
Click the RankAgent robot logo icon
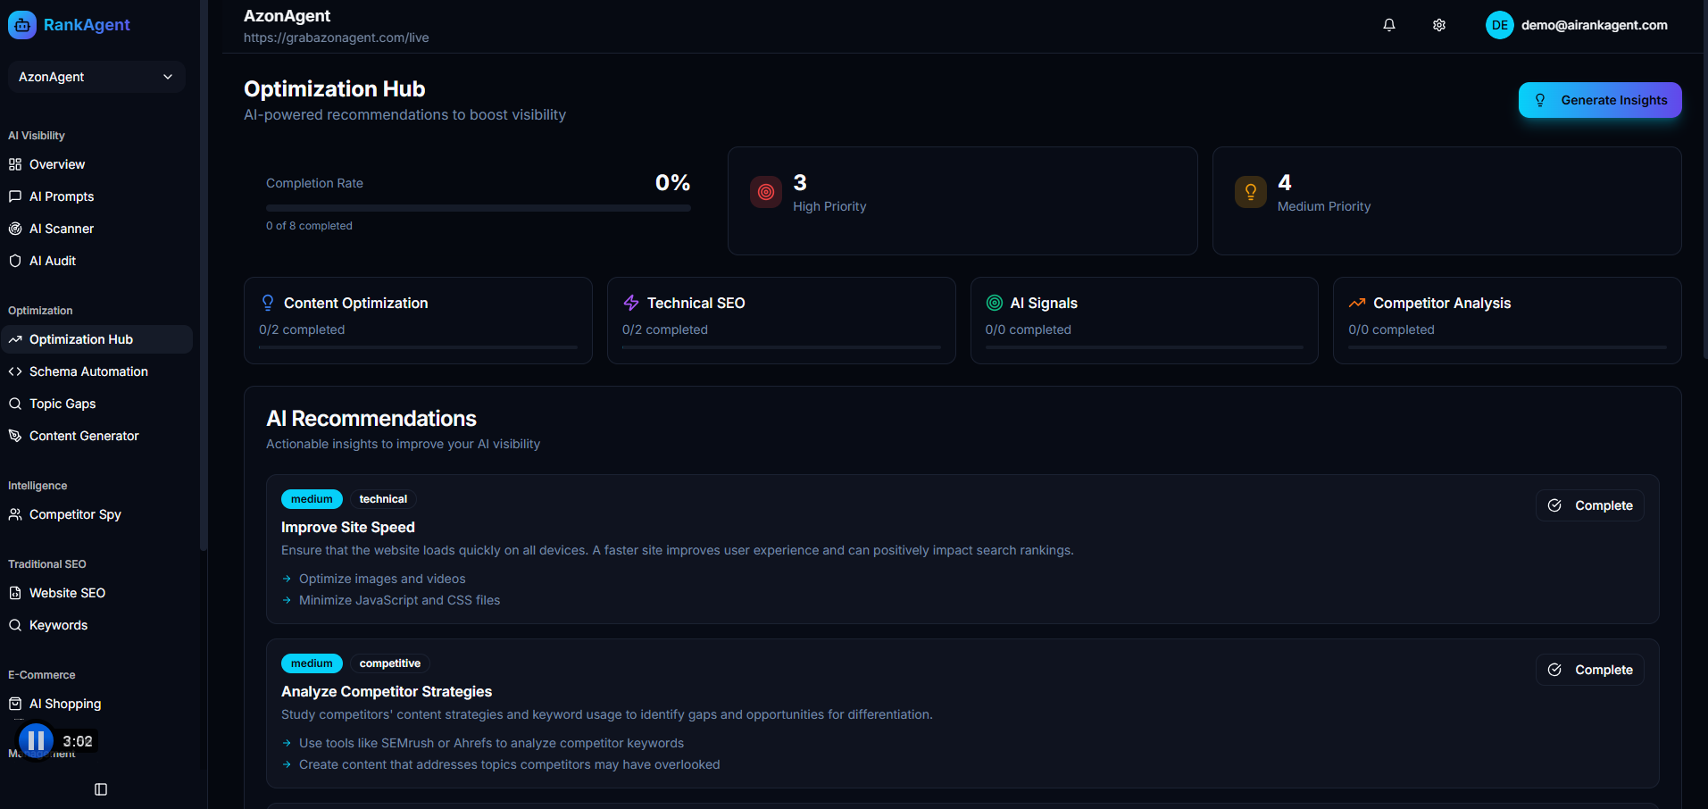coord(22,25)
